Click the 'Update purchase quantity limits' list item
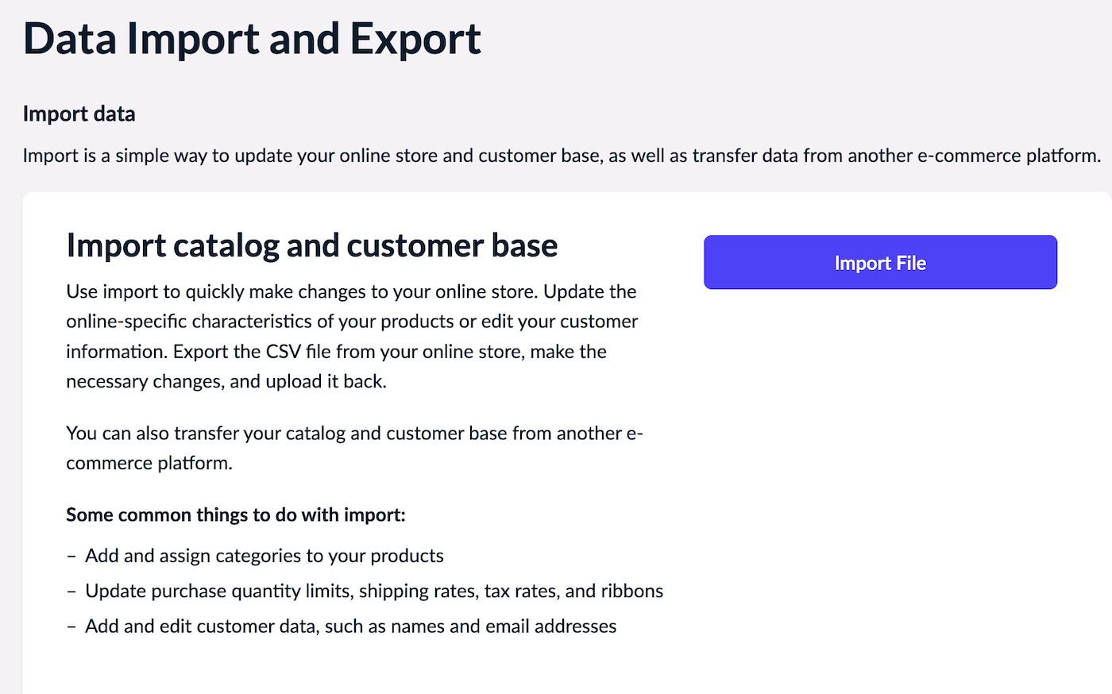 (x=373, y=592)
